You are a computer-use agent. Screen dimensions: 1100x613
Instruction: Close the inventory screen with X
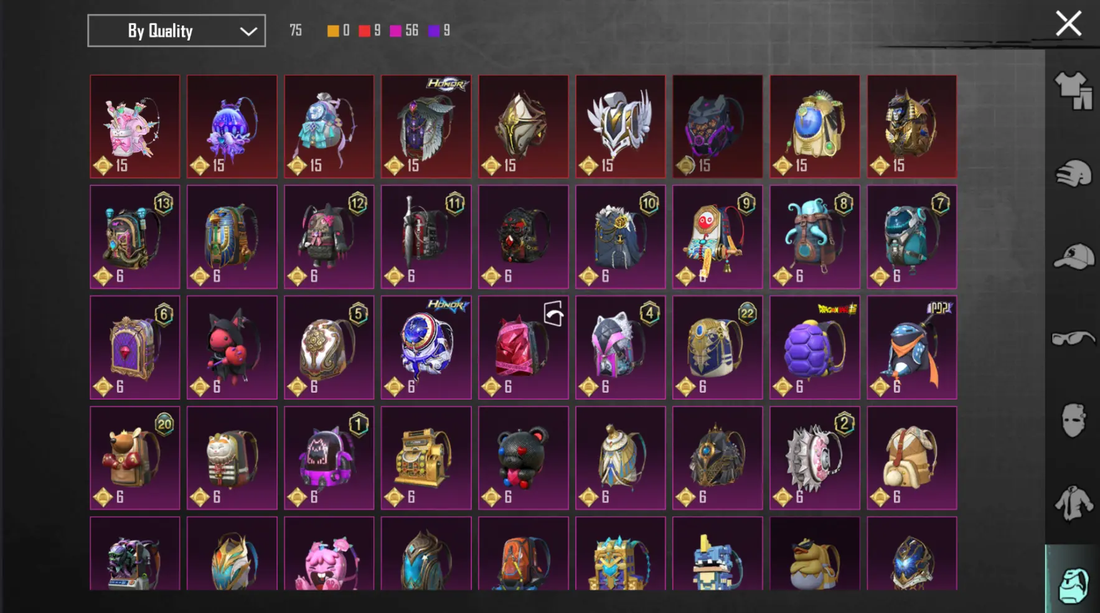(x=1068, y=24)
